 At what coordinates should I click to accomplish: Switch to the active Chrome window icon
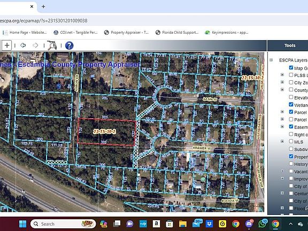coord(275,224)
